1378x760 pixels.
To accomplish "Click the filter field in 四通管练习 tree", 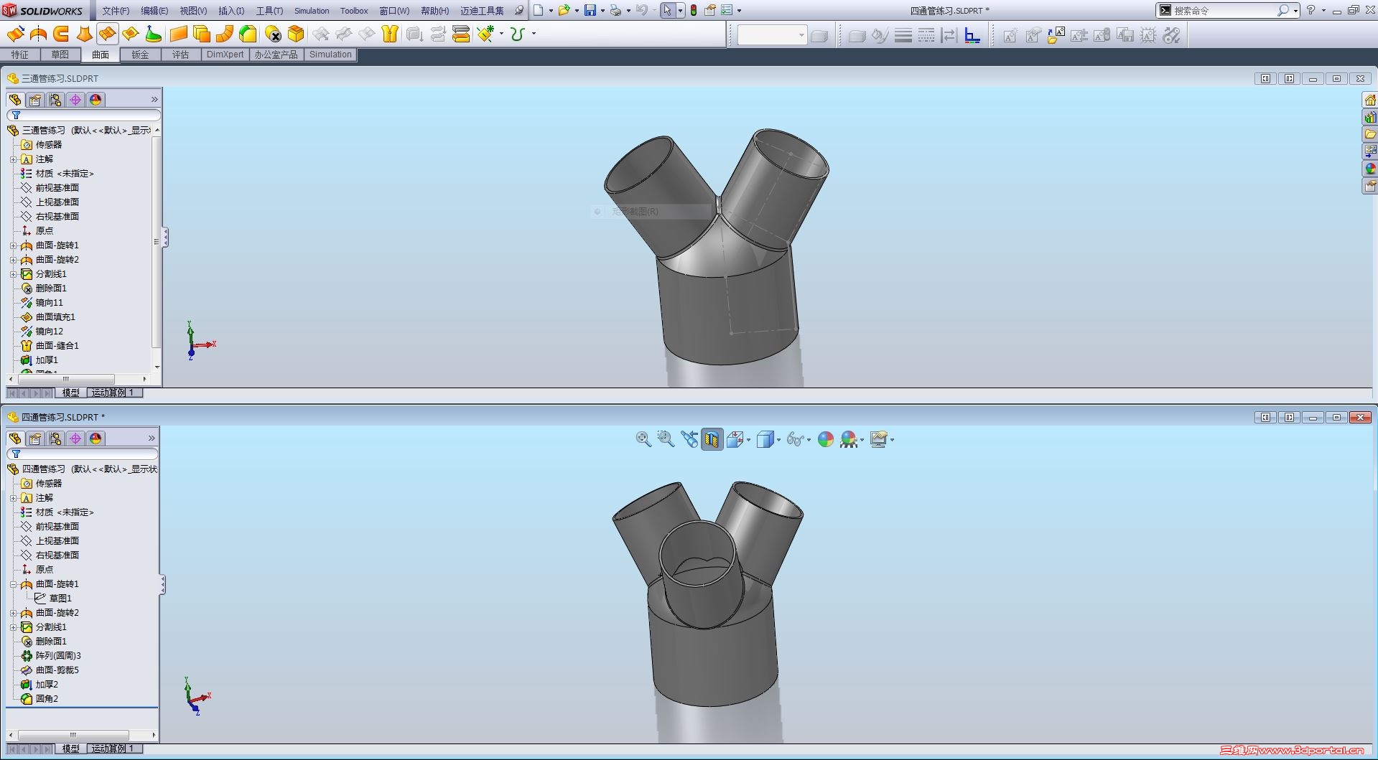I will pyautogui.click(x=83, y=454).
